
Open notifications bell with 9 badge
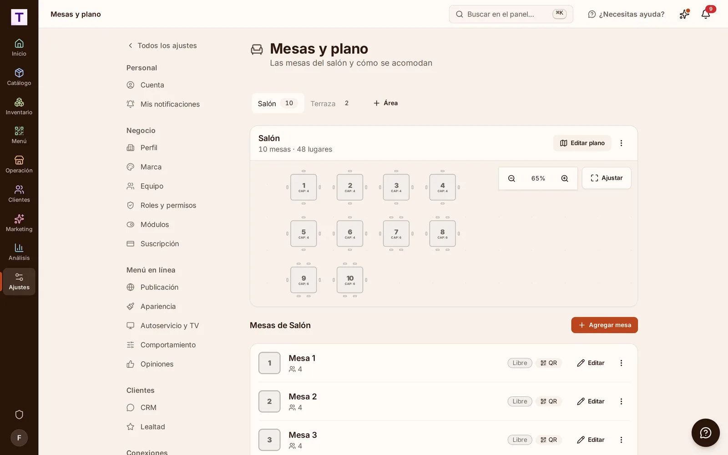click(706, 14)
